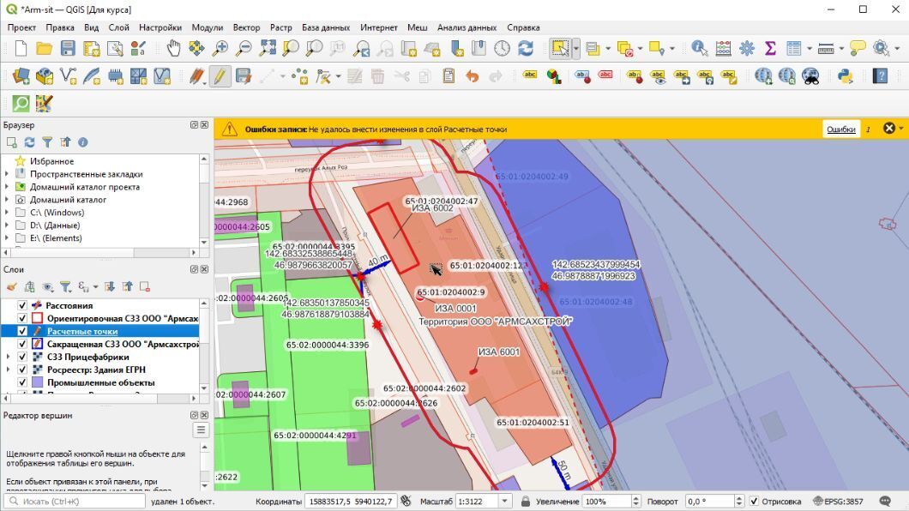Uncheck the Промышленные объекты layer
This screenshot has width=909, height=511.
coord(23,382)
